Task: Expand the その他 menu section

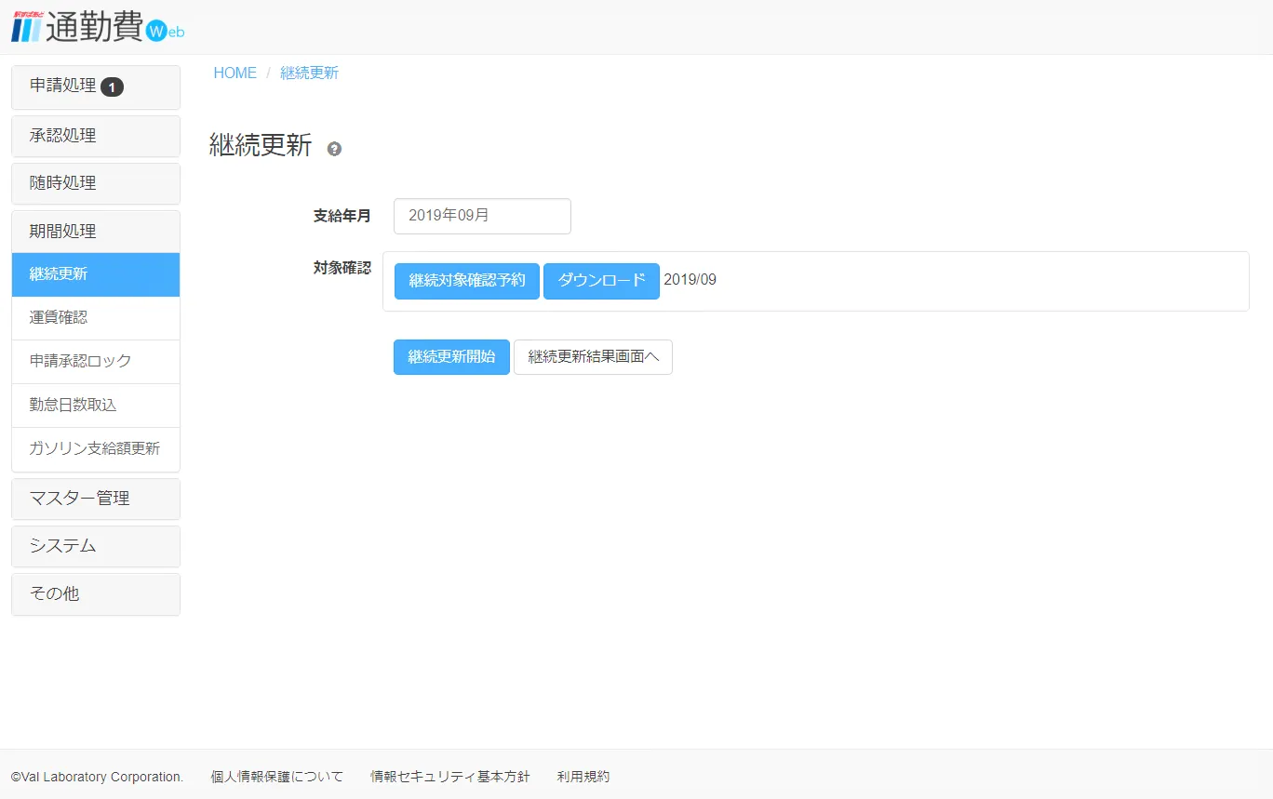Action: pos(55,593)
